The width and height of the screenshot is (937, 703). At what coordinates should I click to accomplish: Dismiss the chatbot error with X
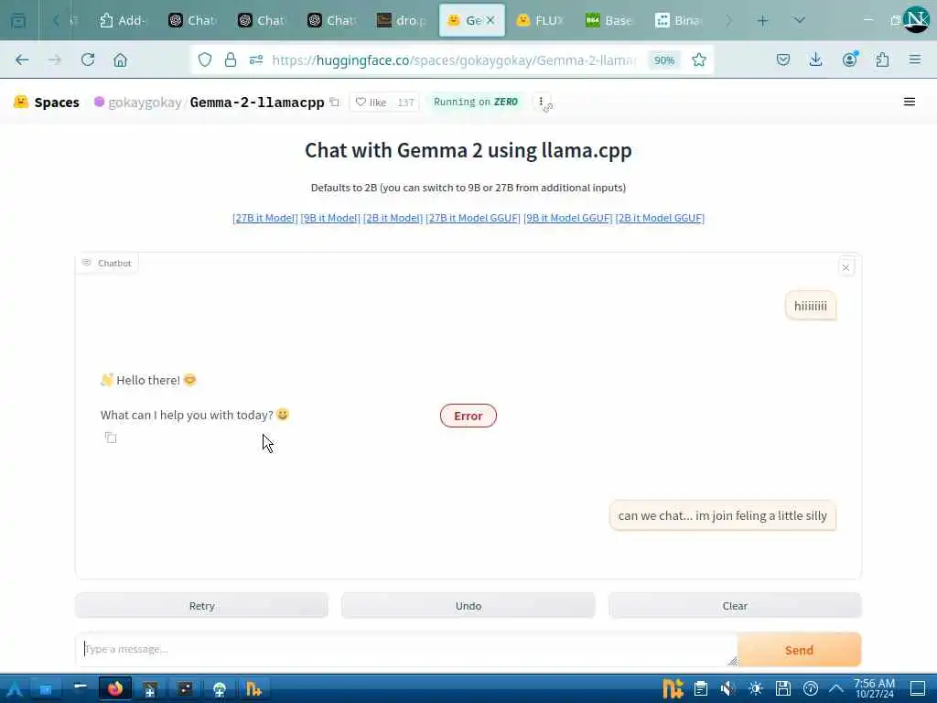[x=845, y=267]
